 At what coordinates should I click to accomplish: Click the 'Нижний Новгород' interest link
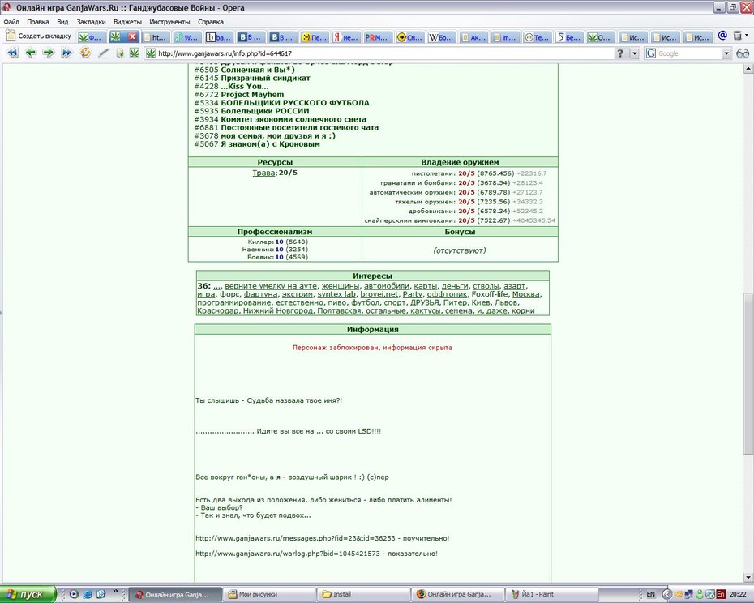(277, 310)
